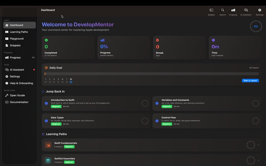Click the AI Assistant red notification dot

[x=34, y=70]
